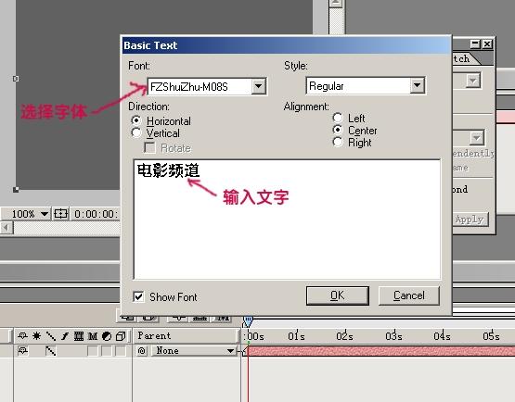The width and height of the screenshot is (515, 402).
Task: Uncheck the Show Font checkbox
Action: pos(138,296)
